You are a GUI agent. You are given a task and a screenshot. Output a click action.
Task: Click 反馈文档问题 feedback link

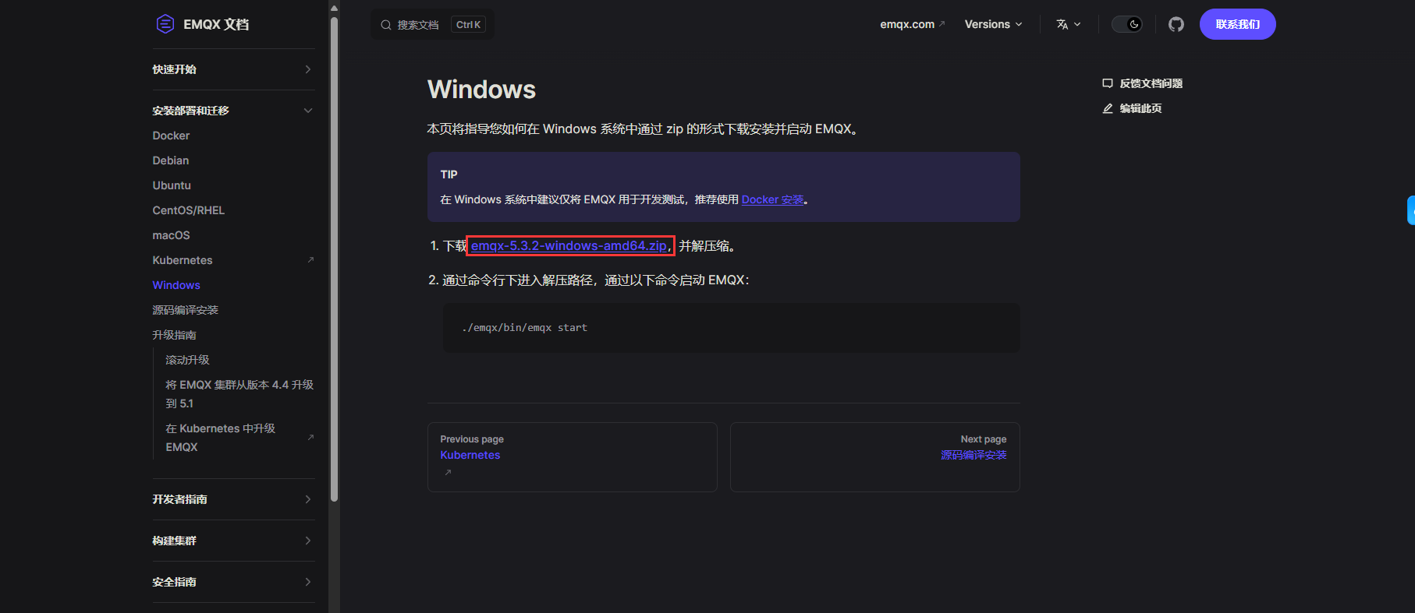click(1143, 83)
